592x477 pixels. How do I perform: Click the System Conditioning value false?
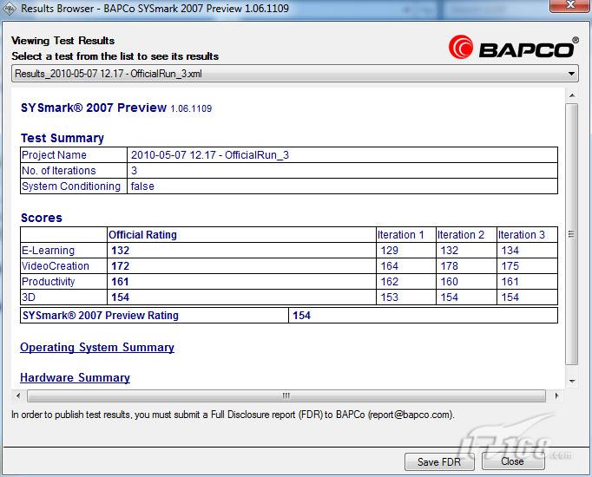tap(142, 186)
